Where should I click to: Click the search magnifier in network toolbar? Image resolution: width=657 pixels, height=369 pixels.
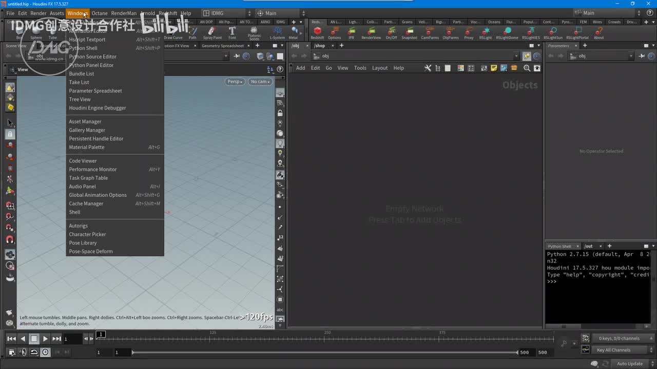click(x=527, y=68)
